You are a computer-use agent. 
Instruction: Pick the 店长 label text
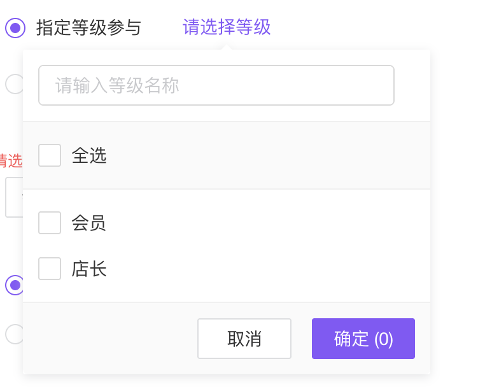click(89, 269)
